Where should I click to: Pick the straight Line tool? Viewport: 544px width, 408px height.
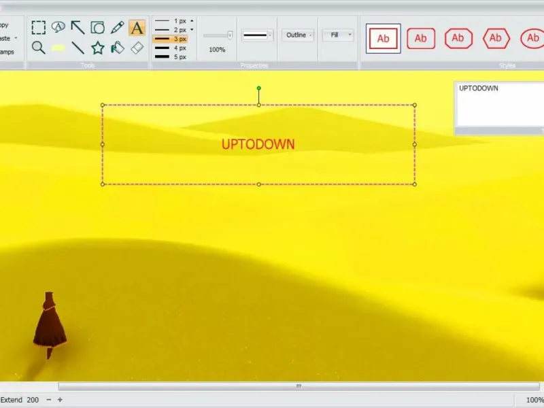coord(78,48)
